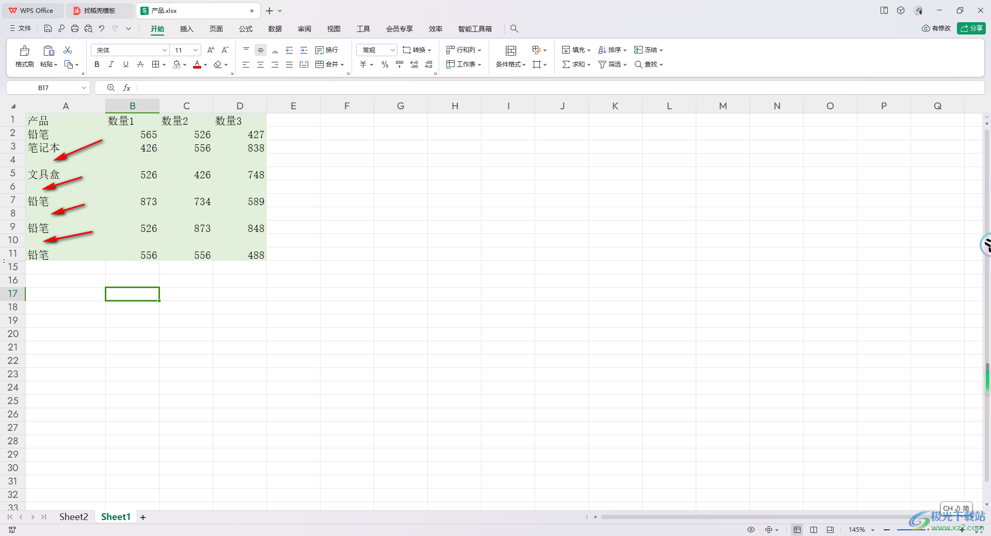
Task: Open the Page (页面) ribbon tab
Action: (x=216, y=29)
